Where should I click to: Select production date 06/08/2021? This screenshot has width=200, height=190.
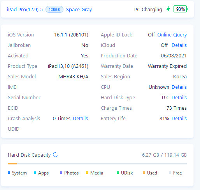click(x=174, y=56)
